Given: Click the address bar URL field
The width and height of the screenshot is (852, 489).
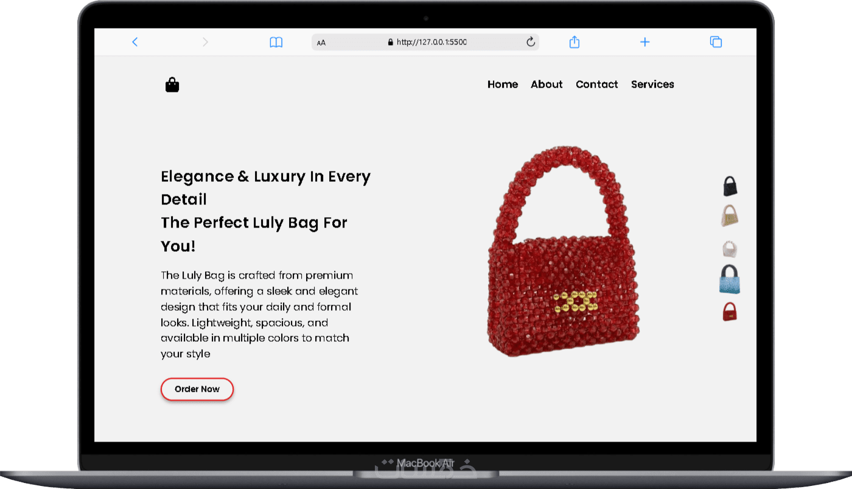Looking at the screenshot, I should [x=425, y=42].
